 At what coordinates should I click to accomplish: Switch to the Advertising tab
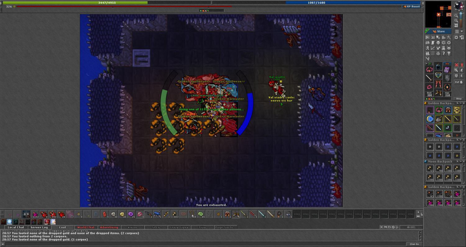pyautogui.click(x=109, y=227)
